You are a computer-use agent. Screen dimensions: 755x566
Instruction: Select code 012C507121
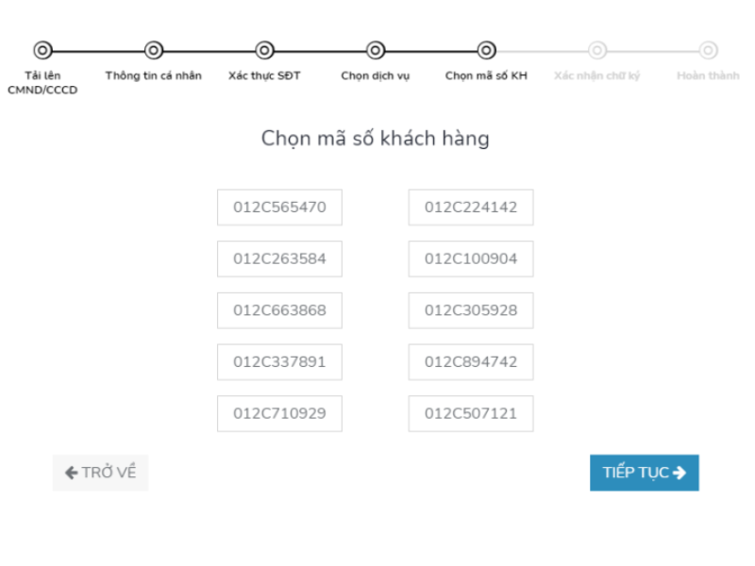pos(470,413)
